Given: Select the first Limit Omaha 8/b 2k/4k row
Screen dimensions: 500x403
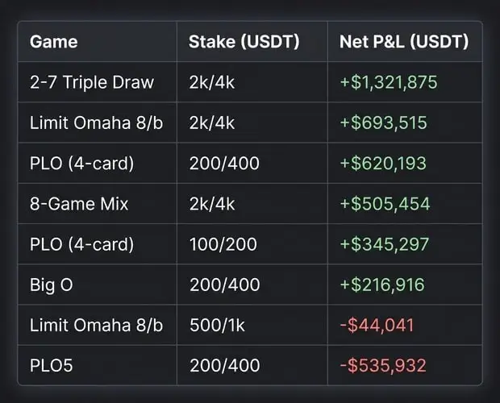Looking at the screenshot, I should tap(250, 123).
